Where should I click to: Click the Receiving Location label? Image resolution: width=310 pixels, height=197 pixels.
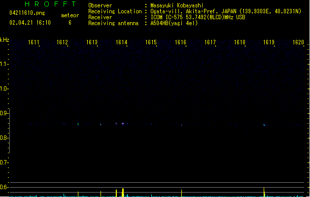tap(115, 11)
